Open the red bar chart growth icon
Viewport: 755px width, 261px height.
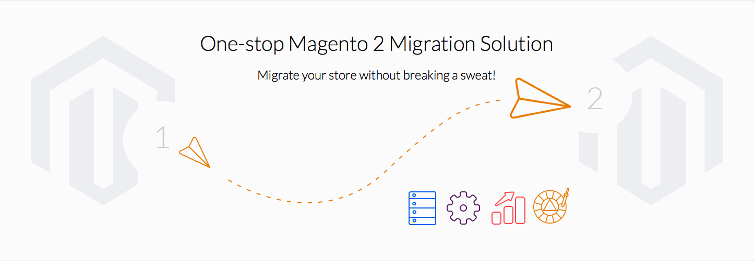(x=508, y=208)
